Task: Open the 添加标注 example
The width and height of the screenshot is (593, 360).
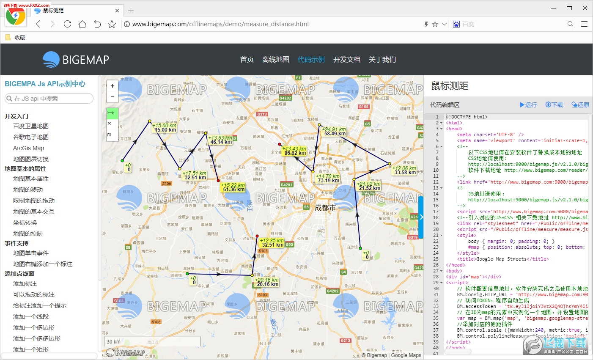Action: coord(25,283)
